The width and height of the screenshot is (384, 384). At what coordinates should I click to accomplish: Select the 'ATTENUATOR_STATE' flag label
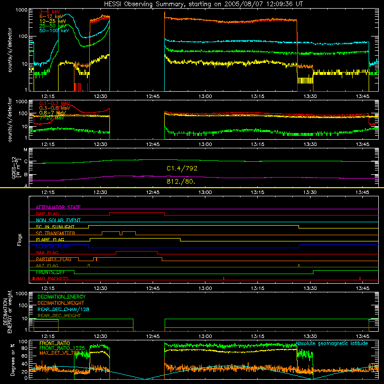(58, 207)
